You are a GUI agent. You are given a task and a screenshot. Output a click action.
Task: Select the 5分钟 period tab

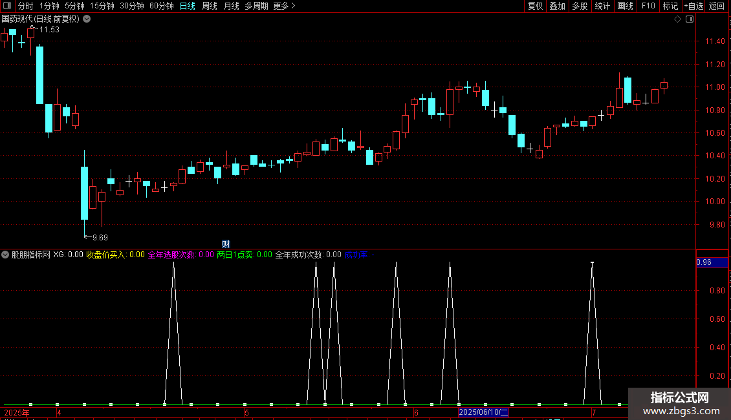click(74, 6)
